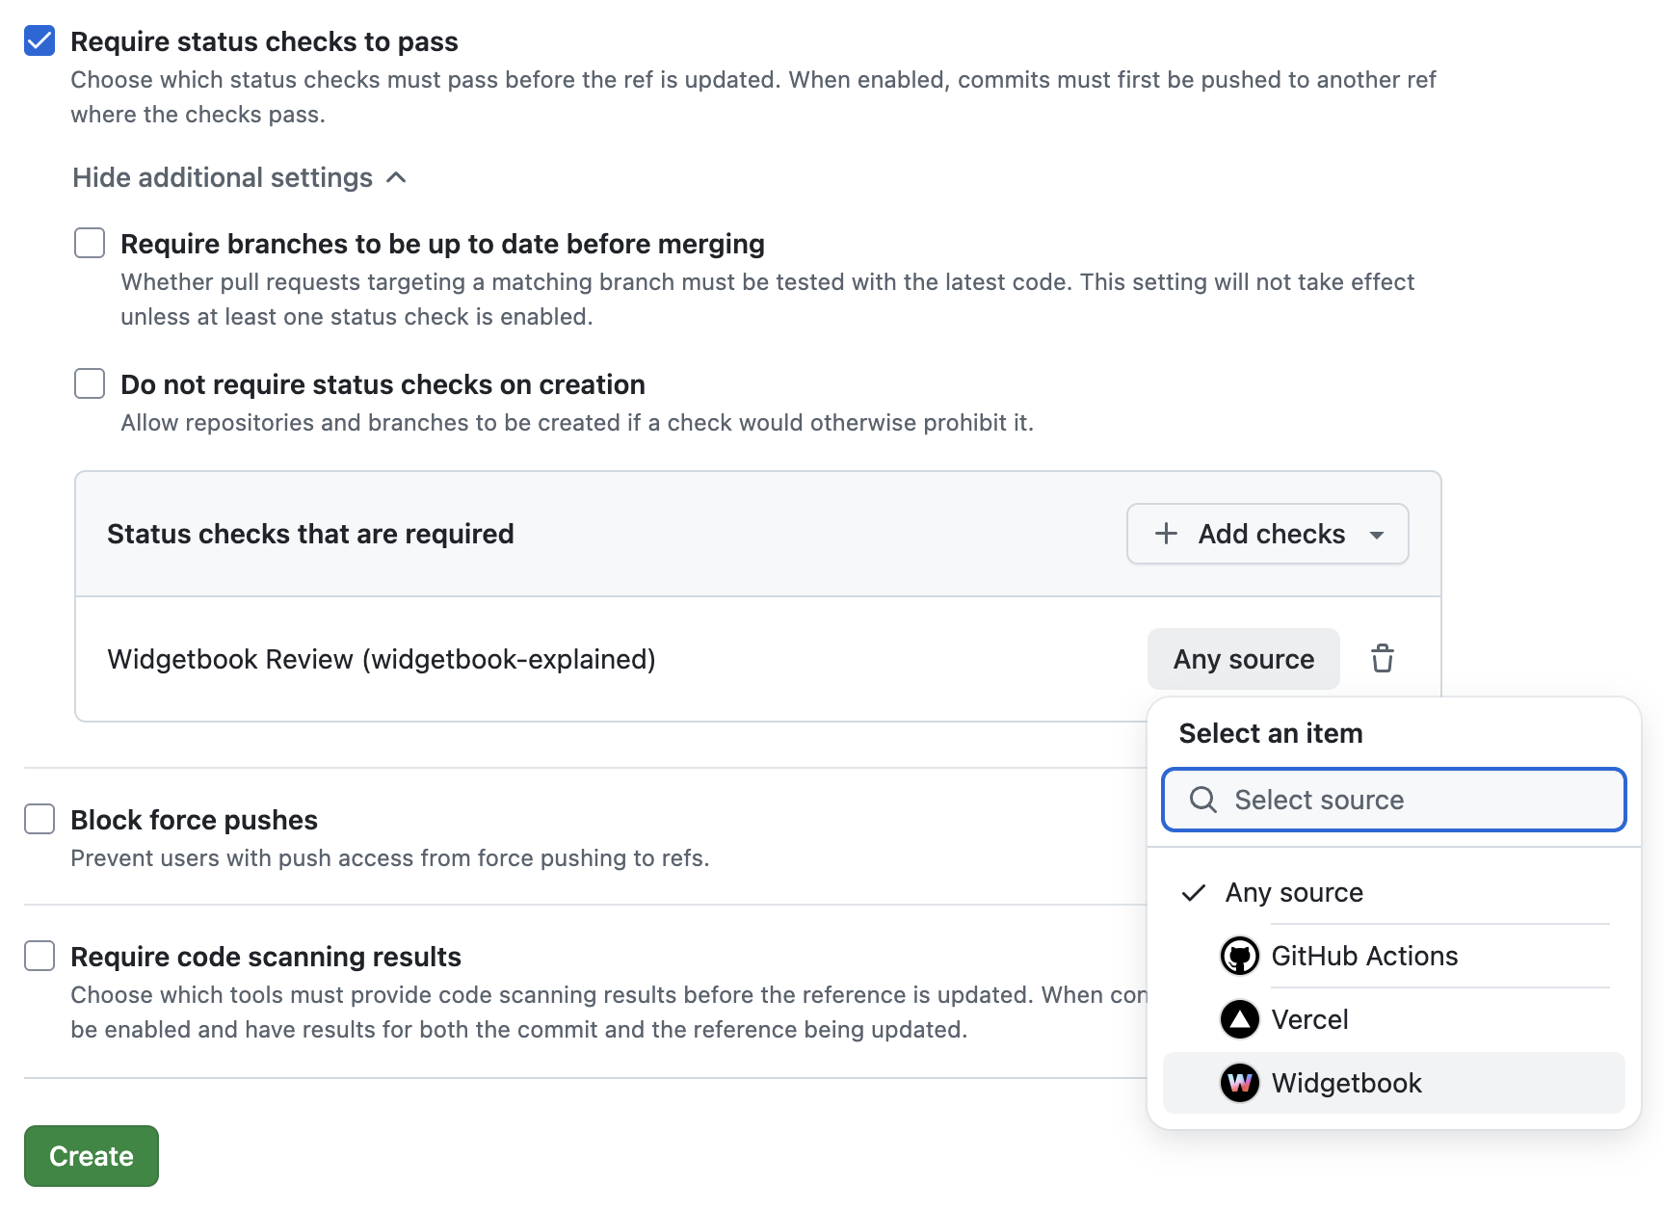Click the checkmark beside Any source
This screenshot has height=1210, width=1663.
point(1194,893)
